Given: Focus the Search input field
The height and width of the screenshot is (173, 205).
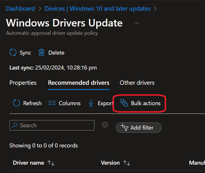Looking at the screenshot, I should tap(55, 125).
